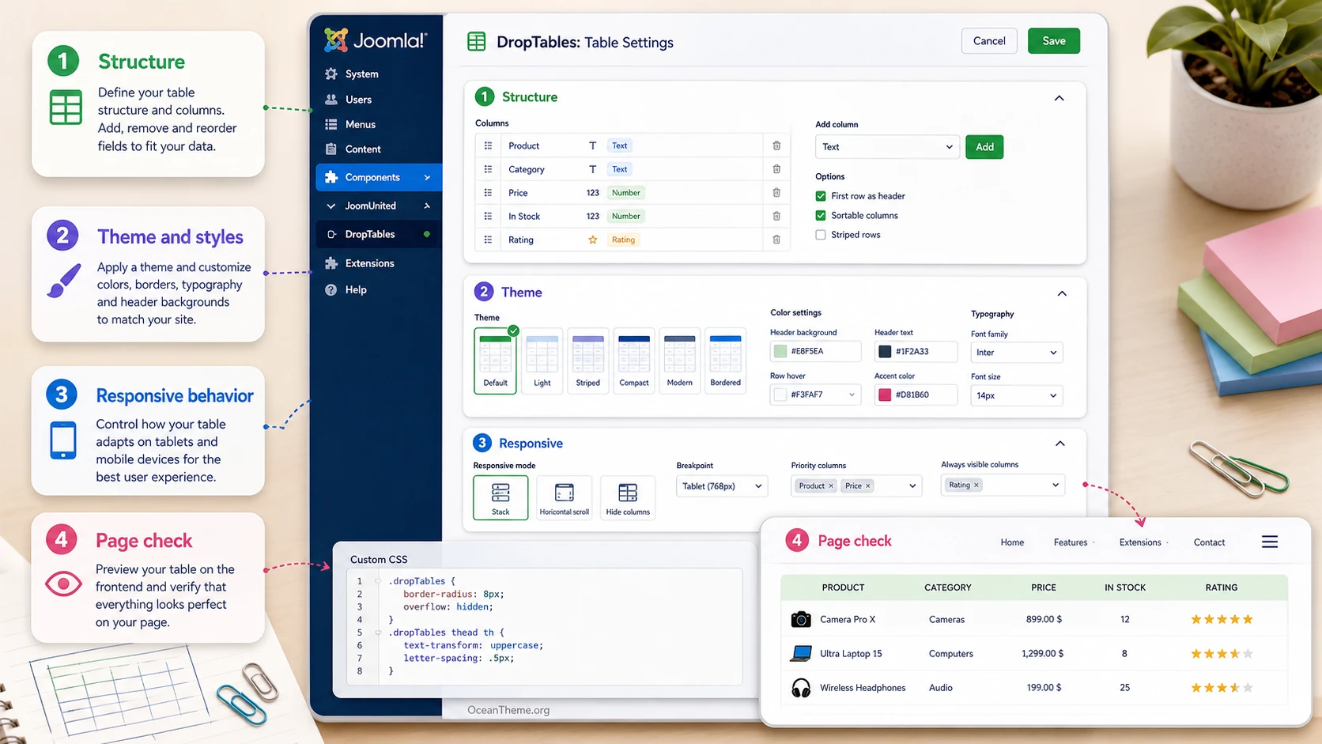Click the Joomla! logo in the sidebar
The image size is (1322, 744).
coord(376,40)
